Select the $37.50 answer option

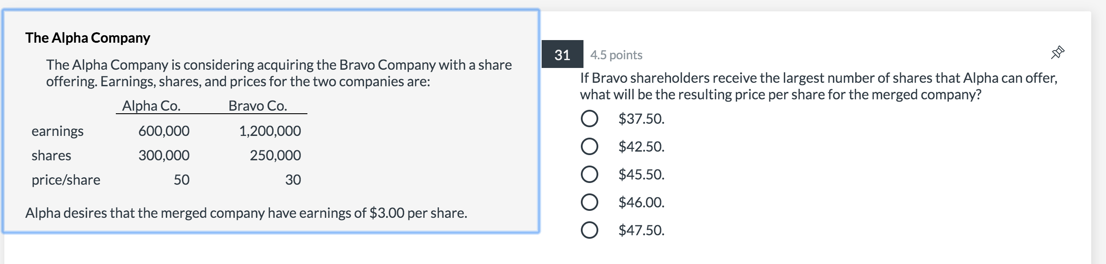589,118
